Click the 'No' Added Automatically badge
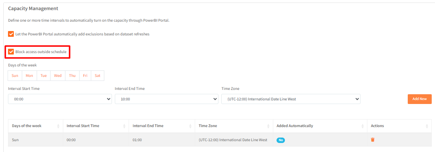 click(x=281, y=140)
